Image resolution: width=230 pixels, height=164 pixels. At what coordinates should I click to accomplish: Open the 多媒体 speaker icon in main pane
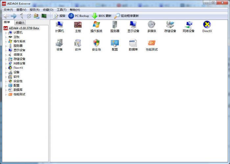click(152, 27)
